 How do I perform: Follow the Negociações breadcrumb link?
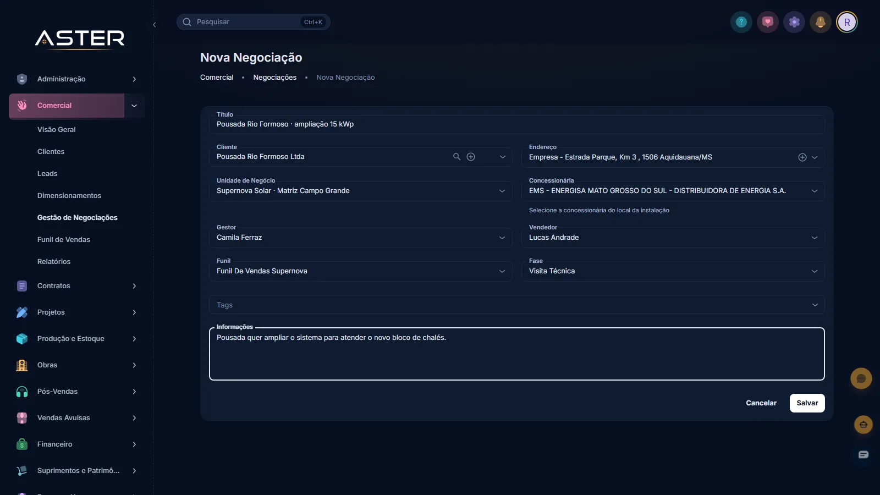pos(275,78)
